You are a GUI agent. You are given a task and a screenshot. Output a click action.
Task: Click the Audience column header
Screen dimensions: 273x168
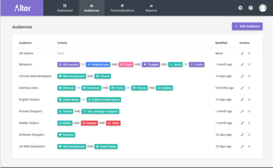coord(25,43)
